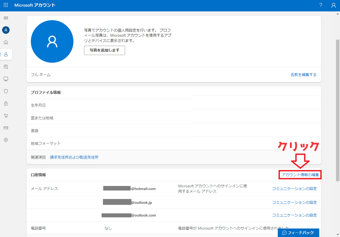
Task: Click the 言語 row
Action: pos(174,131)
